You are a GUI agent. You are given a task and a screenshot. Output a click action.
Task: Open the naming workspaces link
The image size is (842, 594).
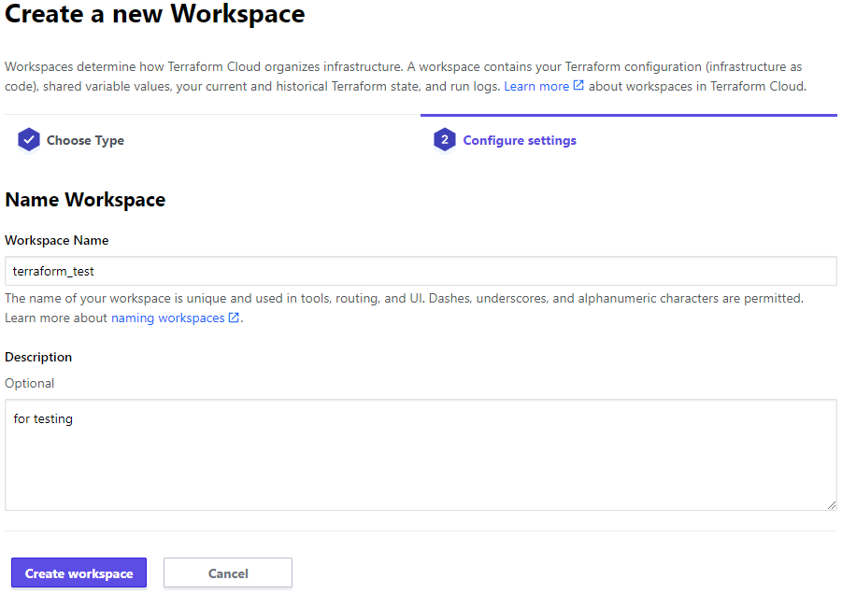click(x=167, y=318)
